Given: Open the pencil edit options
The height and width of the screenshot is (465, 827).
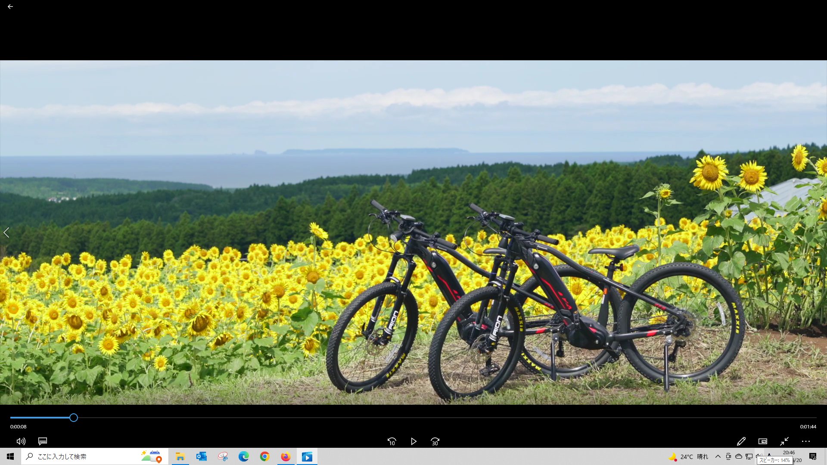Looking at the screenshot, I should 741,441.
